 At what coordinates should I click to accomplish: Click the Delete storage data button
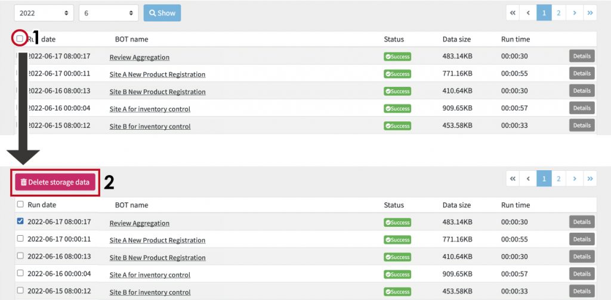(x=55, y=182)
